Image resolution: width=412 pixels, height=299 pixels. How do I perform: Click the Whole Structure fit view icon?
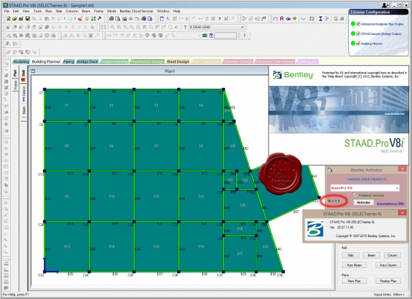104,27
